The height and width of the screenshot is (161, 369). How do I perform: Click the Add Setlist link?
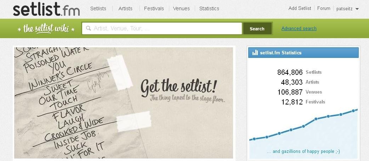300,8
